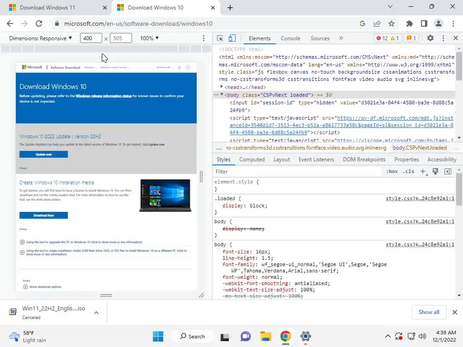Open the issues counter badge showing 1
This screenshot has height=347, width=463.
(411, 38)
